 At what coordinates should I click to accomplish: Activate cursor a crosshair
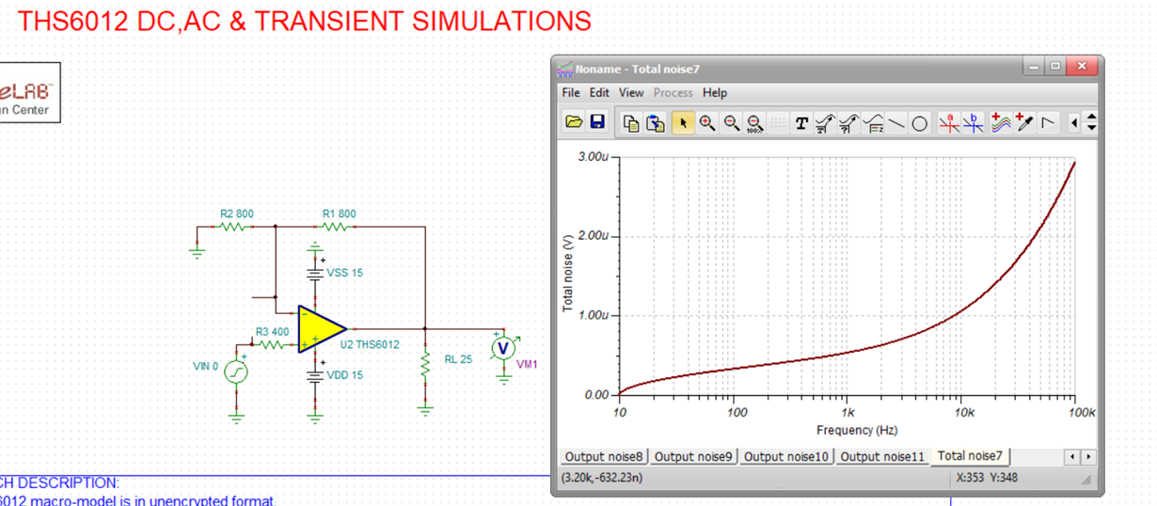(x=949, y=123)
